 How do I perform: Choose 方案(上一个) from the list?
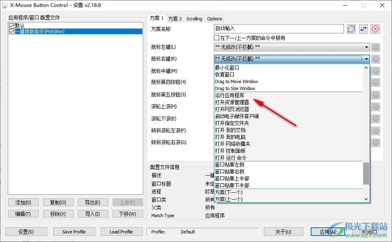pos(289,199)
